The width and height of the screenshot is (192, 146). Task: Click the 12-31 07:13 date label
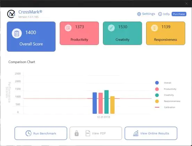pyautogui.click(x=104, y=117)
